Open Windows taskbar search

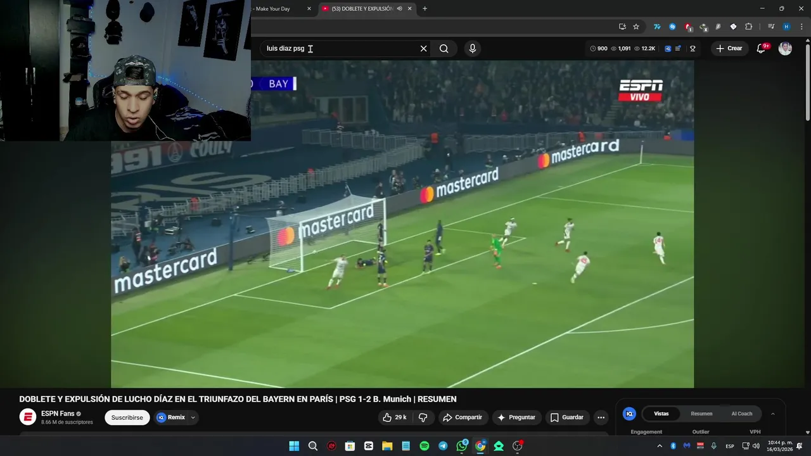[x=313, y=446]
